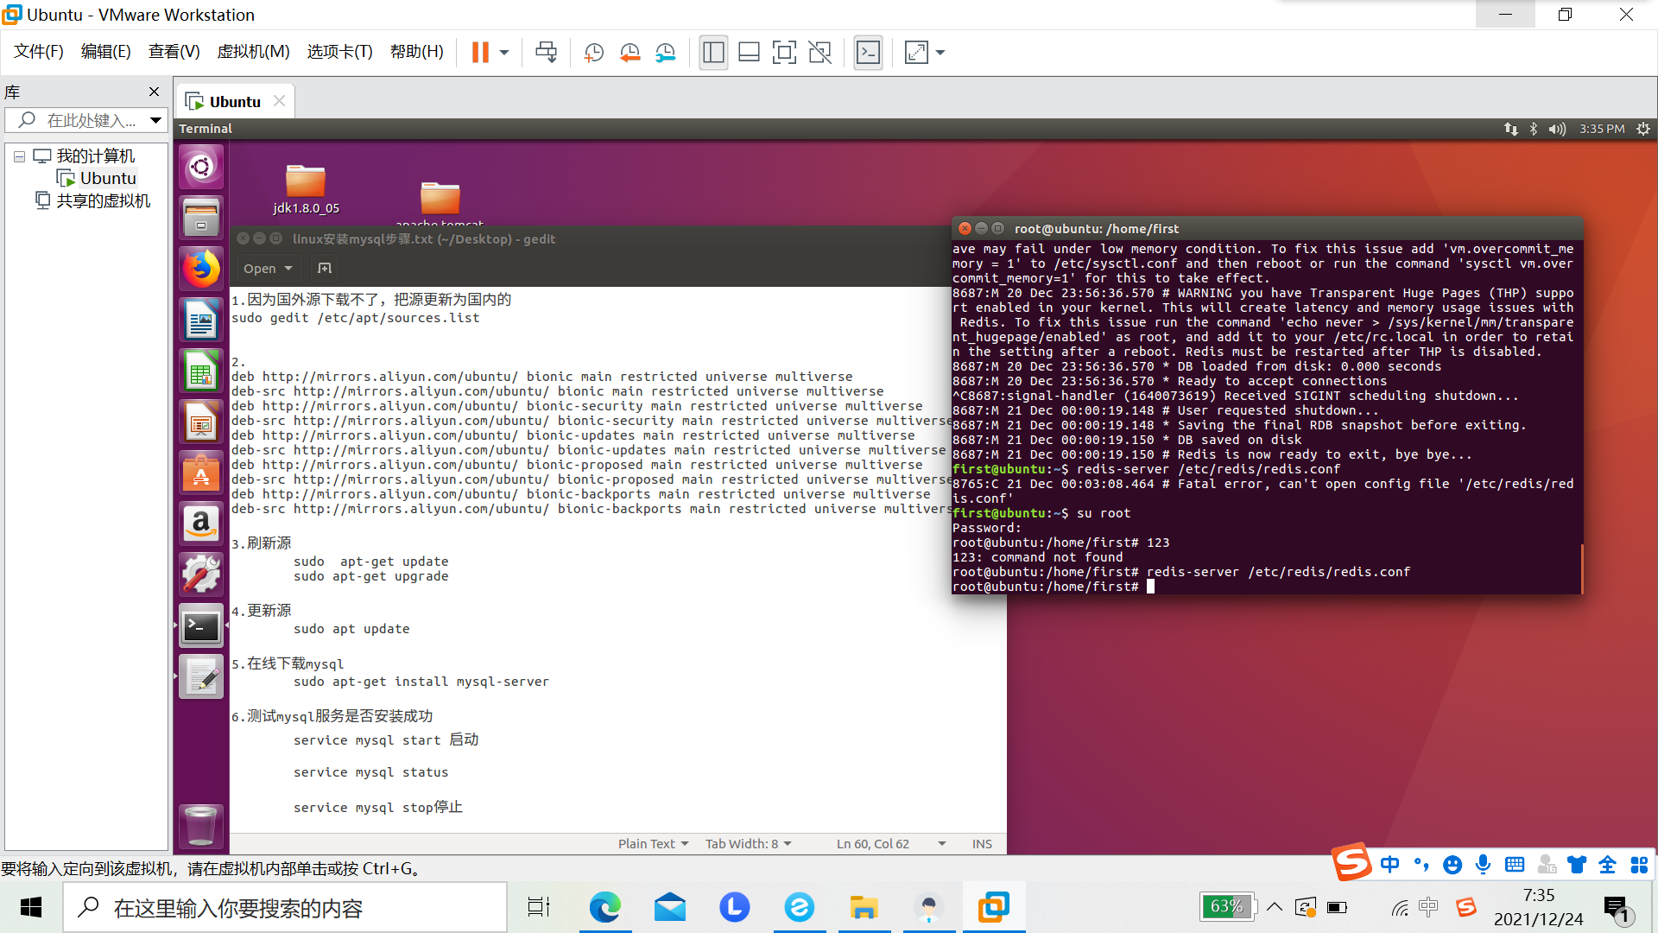Click the Windows Start button
The width and height of the screenshot is (1658, 933).
[31, 907]
